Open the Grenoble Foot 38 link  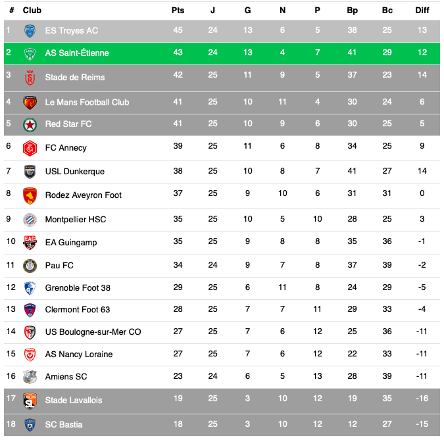pyautogui.click(x=78, y=288)
